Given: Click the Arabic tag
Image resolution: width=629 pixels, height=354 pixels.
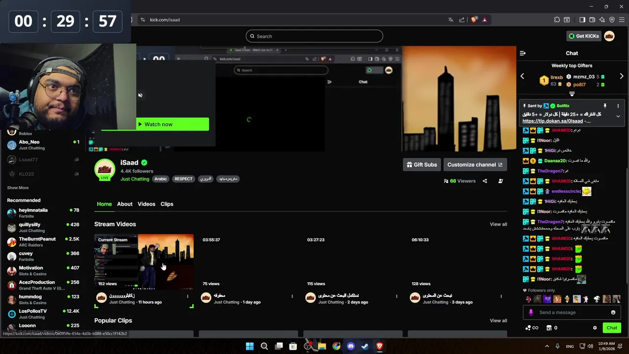Looking at the screenshot, I should pyautogui.click(x=161, y=179).
